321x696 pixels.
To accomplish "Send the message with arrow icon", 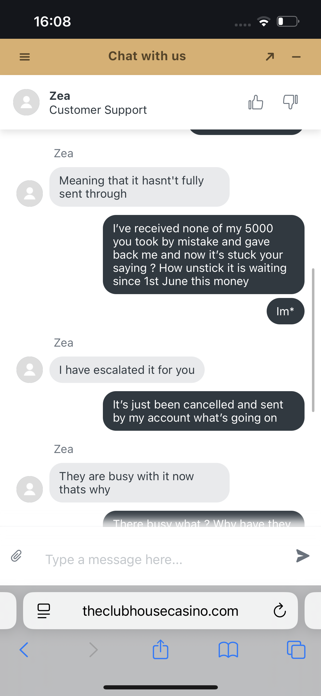I will pyautogui.click(x=303, y=556).
